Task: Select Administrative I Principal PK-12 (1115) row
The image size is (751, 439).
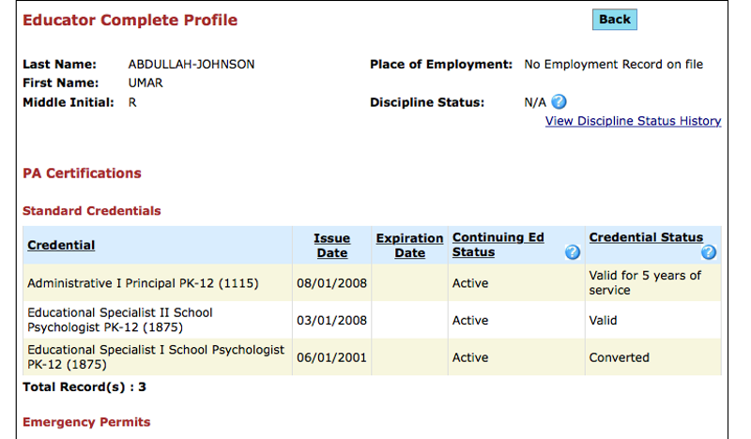Action: 372,283
